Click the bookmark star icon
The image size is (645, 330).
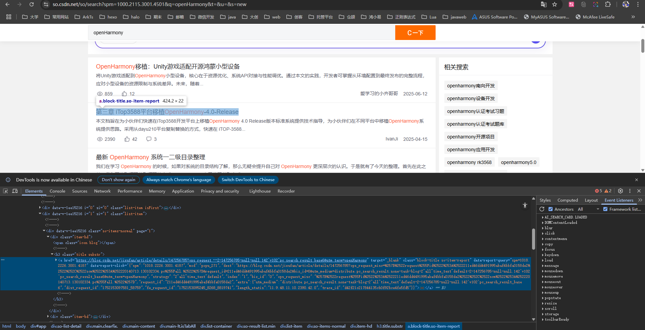555,4
